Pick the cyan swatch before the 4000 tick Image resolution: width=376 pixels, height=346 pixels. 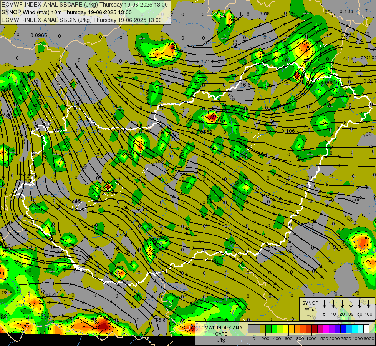coord(354,329)
